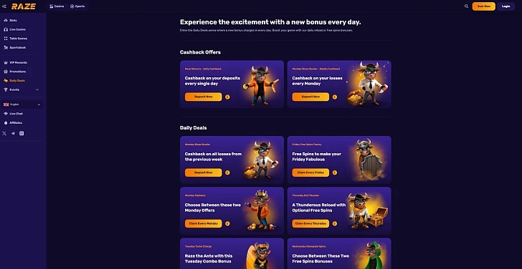Click the Join Now button
Screen dimensions: 522x269
pyautogui.click(x=484, y=6)
